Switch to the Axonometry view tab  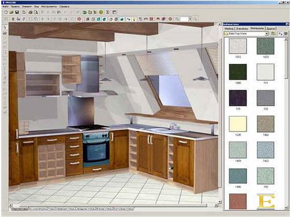click(x=38, y=209)
